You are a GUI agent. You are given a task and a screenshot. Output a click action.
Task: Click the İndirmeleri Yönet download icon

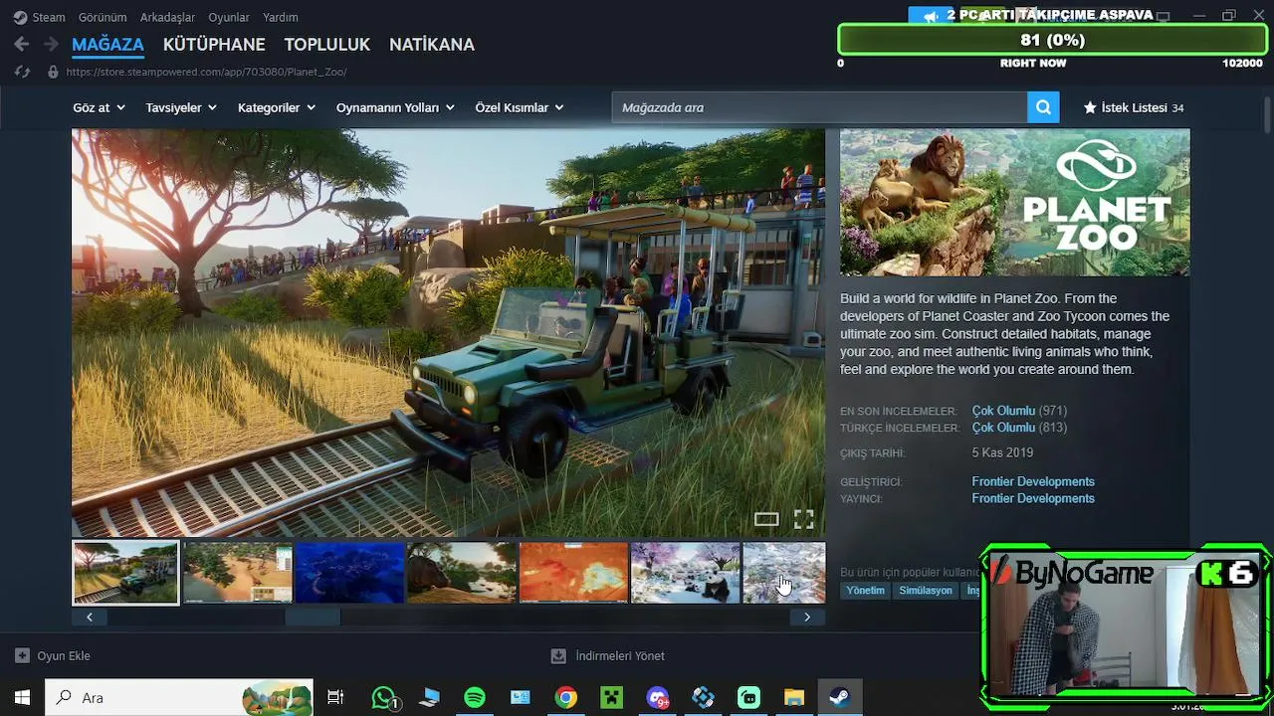[558, 655]
